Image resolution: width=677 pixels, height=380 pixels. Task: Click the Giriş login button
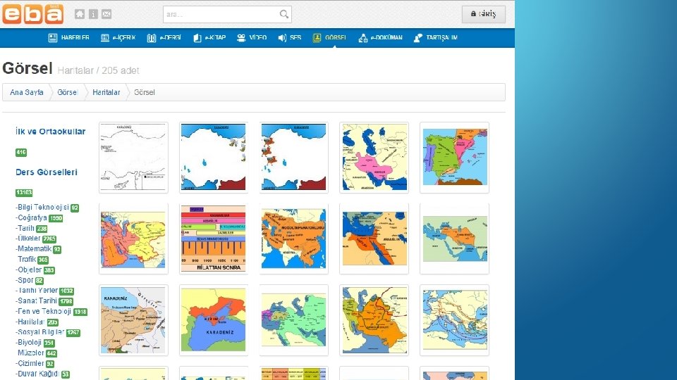[x=484, y=14]
